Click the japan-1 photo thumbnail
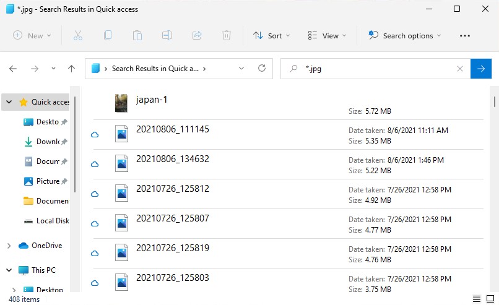Screen dimensions: 499x305 point(121,103)
